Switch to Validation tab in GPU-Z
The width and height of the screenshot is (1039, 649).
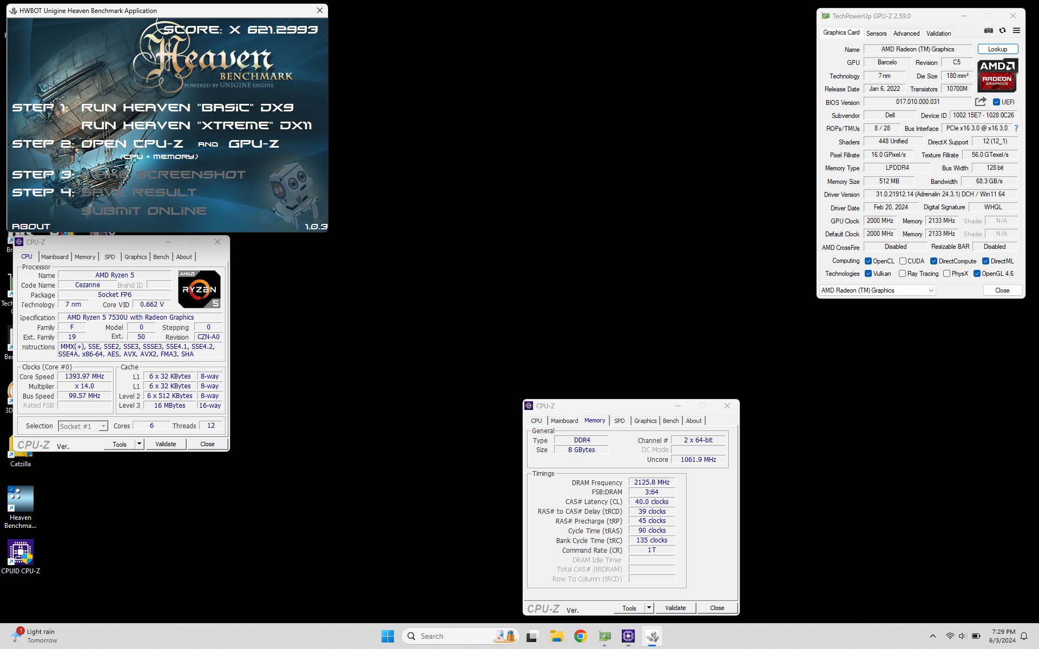pyautogui.click(x=938, y=33)
